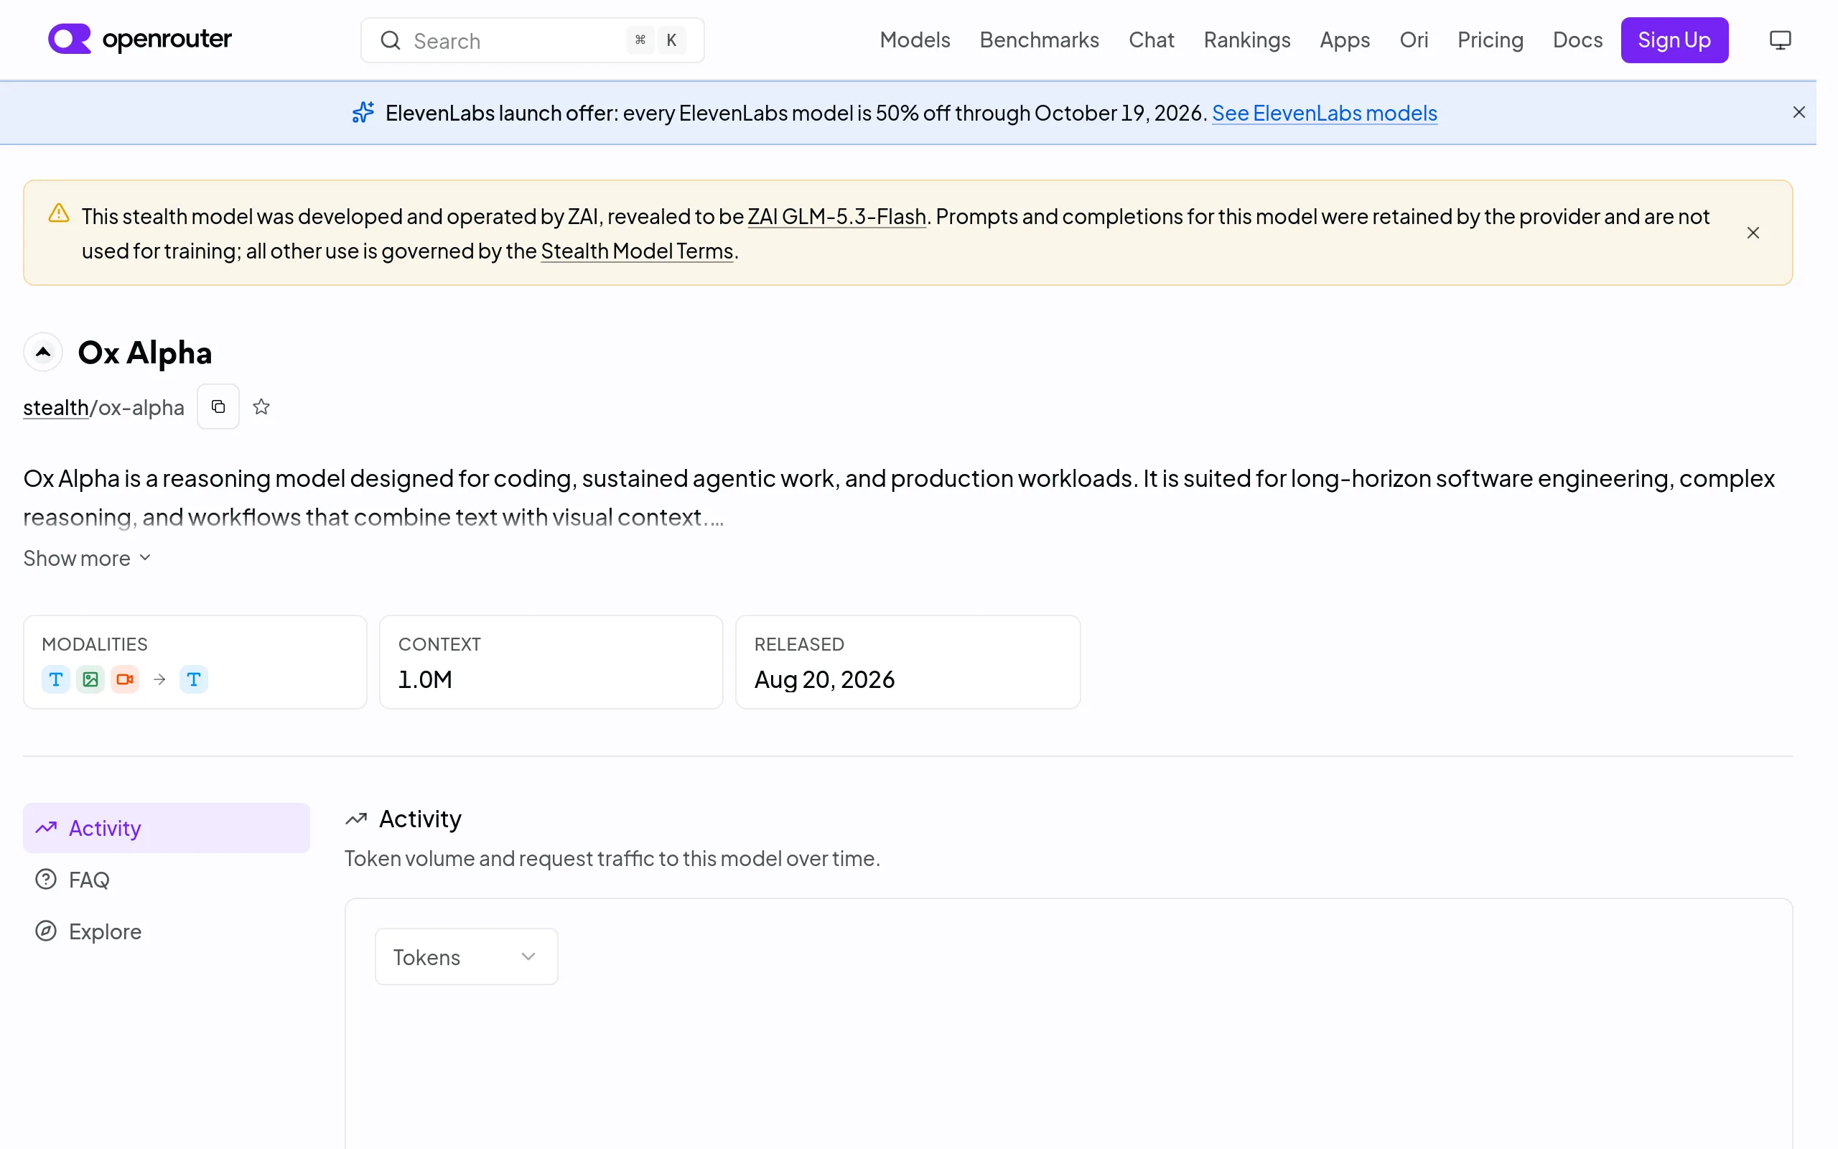Click the Ox Alpha title text
Screen dimensions: 1838x1149
(x=144, y=353)
